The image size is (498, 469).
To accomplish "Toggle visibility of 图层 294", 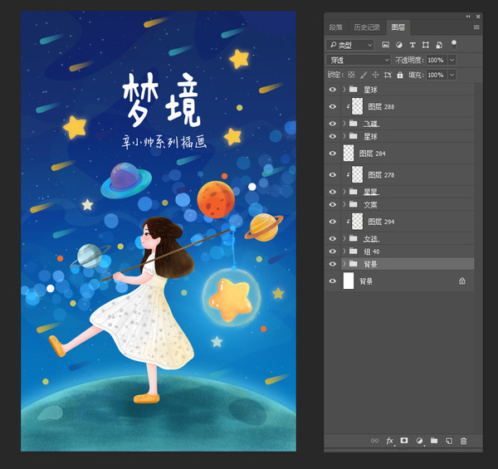I will point(333,222).
